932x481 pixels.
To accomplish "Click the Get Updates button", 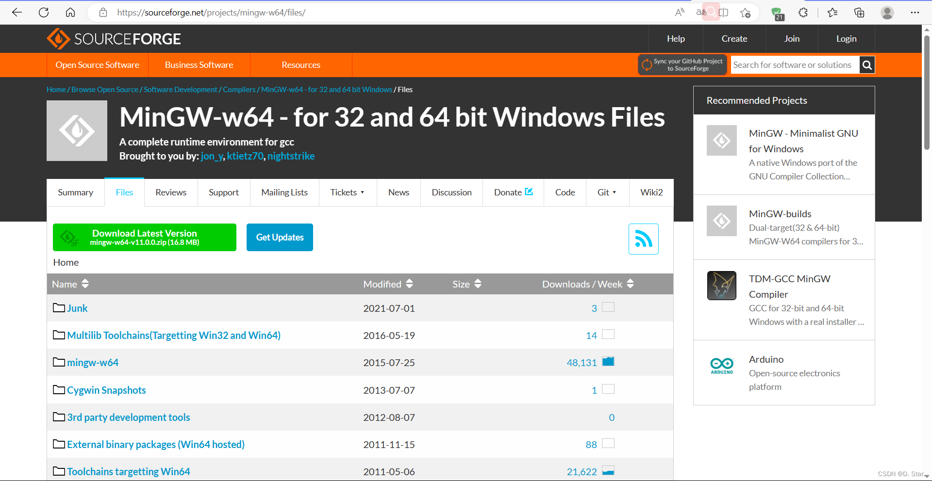I will point(280,237).
